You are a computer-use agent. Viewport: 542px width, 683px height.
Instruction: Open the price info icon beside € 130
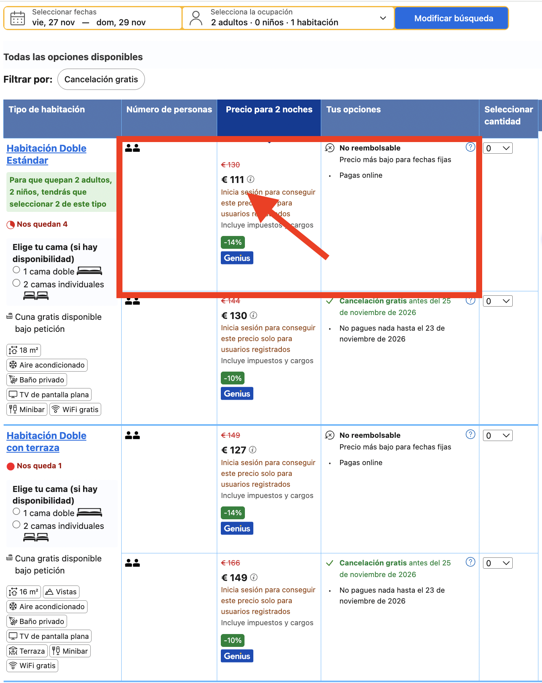point(253,315)
